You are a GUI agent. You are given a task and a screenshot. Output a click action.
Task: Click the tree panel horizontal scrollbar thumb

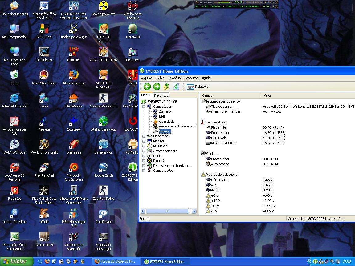(167, 211)
